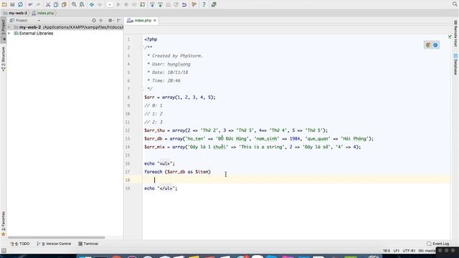Open the LF line separator selector
This screenshot has width=459, height=258.
coord(397,251)
